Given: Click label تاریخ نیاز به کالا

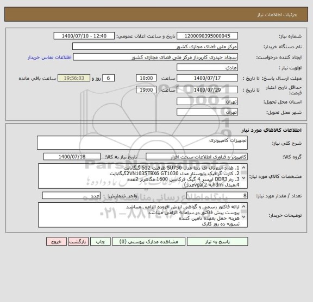Looking at the screenshot, I should 121,157.
